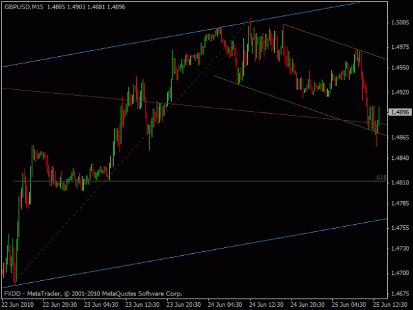Click the 1.4730 price axis label

coord(400,249)
